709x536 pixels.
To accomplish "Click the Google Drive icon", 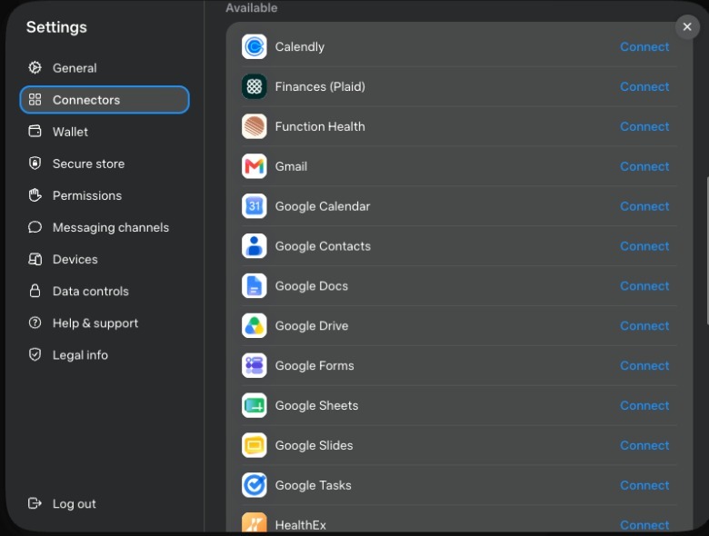I will 255,325.
